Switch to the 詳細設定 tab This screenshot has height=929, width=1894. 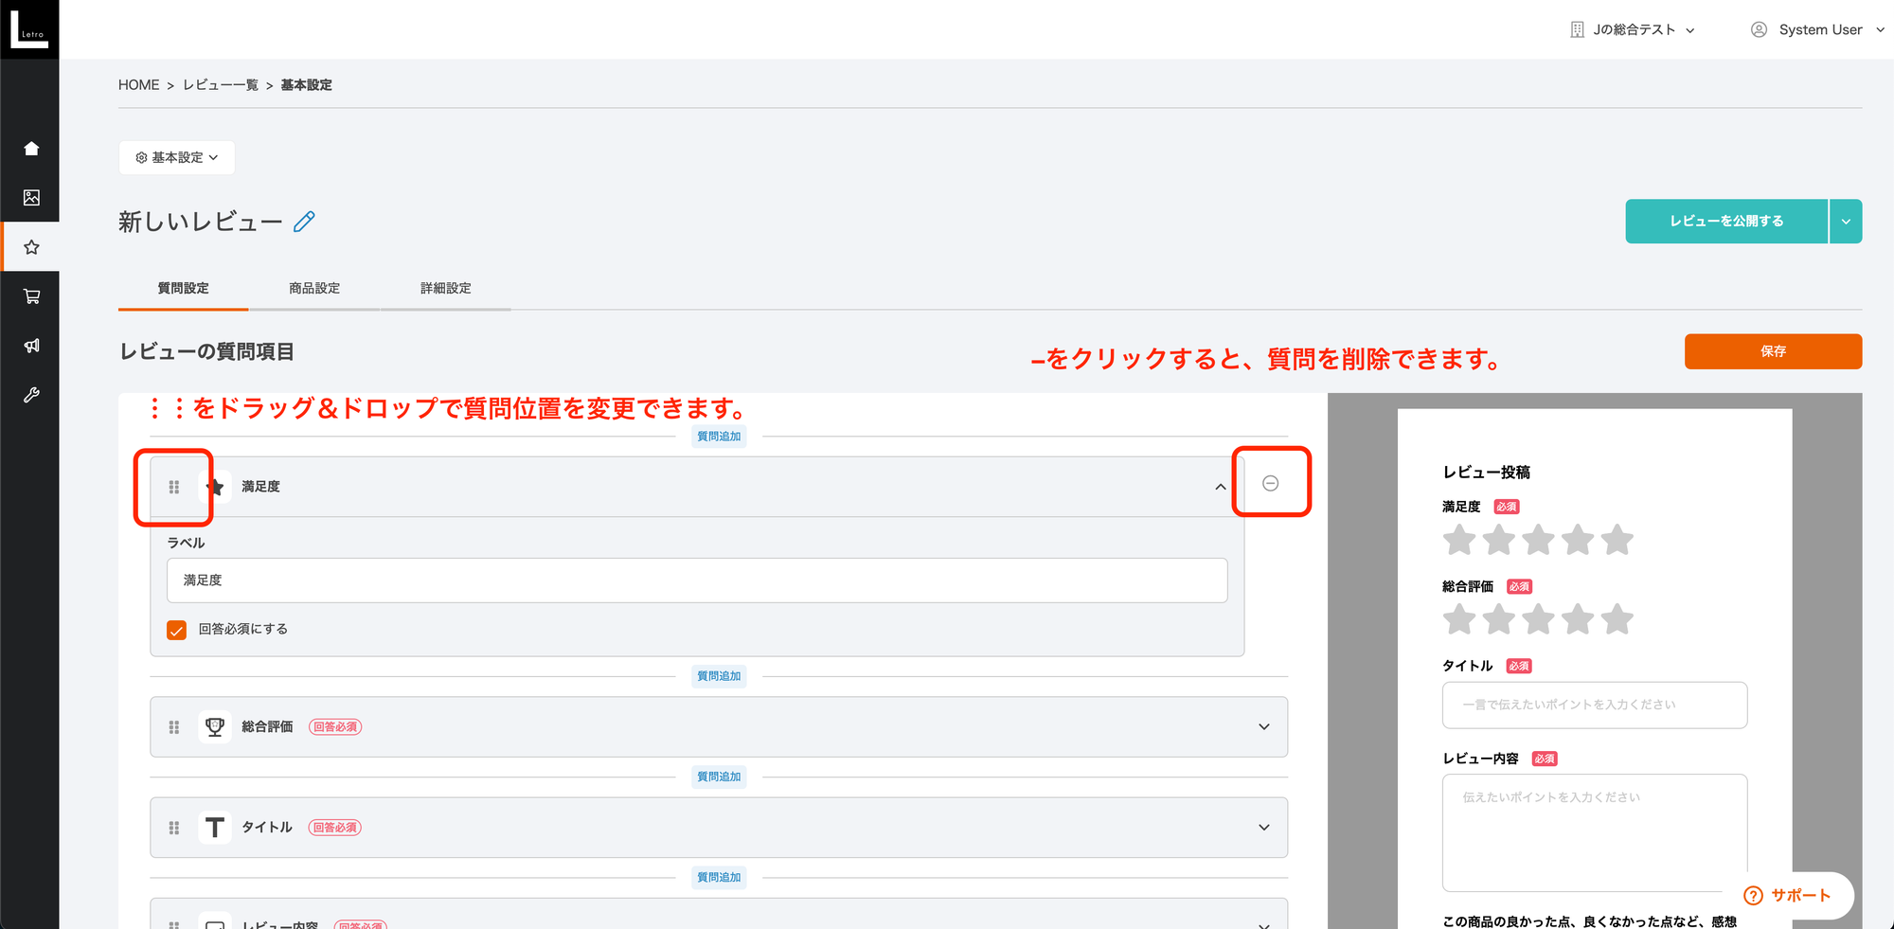[x=445, y=288]
